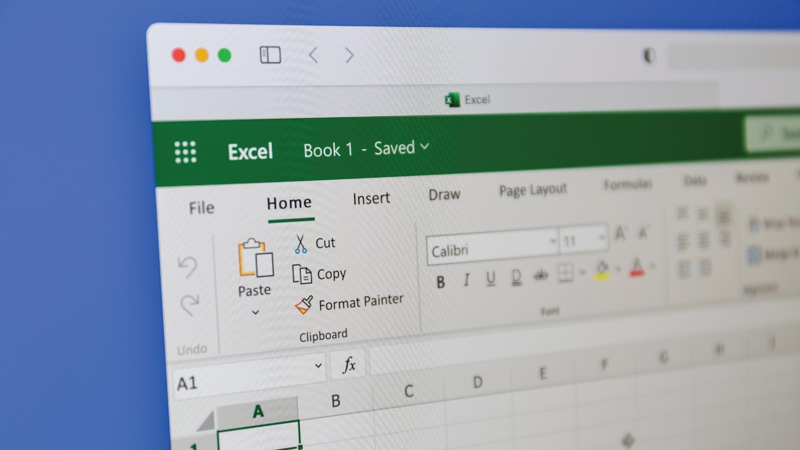Open the Calibri font name dropdown
Image resolution: width=800 pixels, height=450 pixels.
(x=553, y=240)
